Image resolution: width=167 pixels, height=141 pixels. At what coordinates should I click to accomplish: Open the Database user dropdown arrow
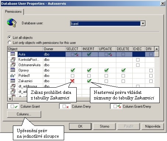pyautogui.click(x=143, y=24)
